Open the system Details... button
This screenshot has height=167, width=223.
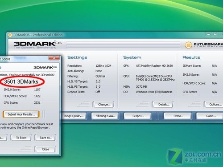pyautogui.click(x=163, y=104)
